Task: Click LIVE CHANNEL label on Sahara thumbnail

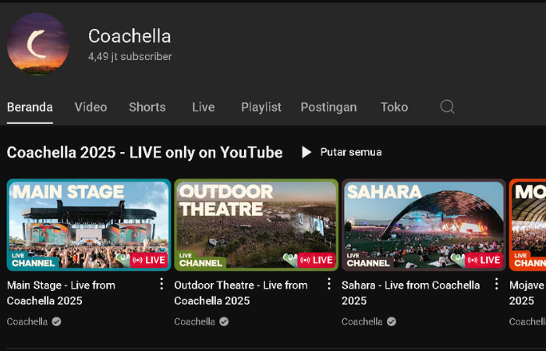Action: coord(368,260)
